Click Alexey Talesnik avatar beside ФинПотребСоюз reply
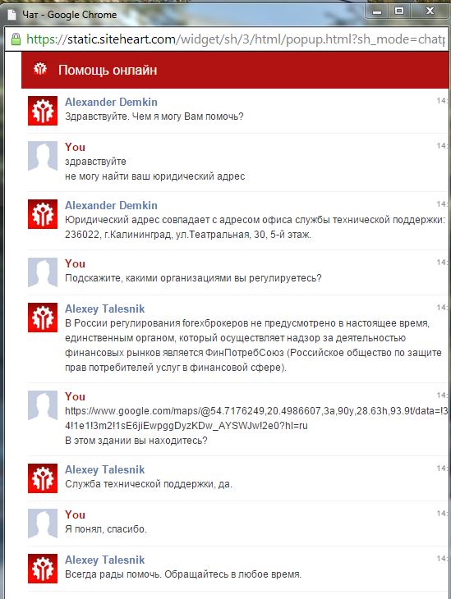This screenshot has height=599, width=451. pos(43,318)
